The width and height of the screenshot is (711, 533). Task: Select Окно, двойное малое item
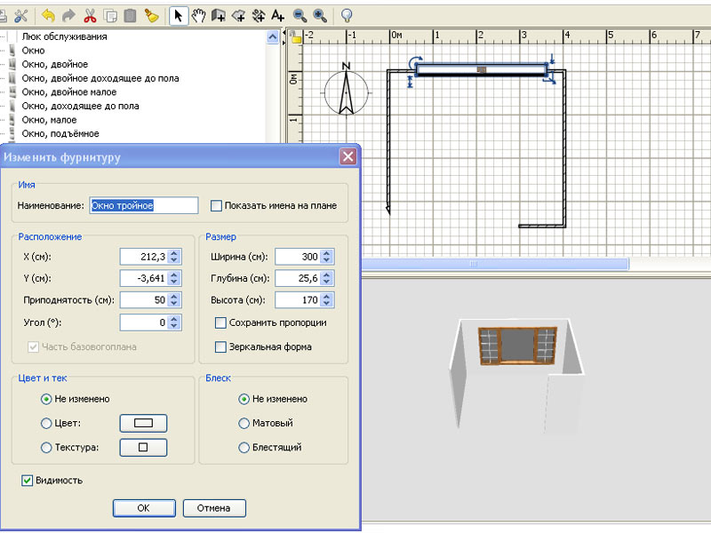(69, 92)
